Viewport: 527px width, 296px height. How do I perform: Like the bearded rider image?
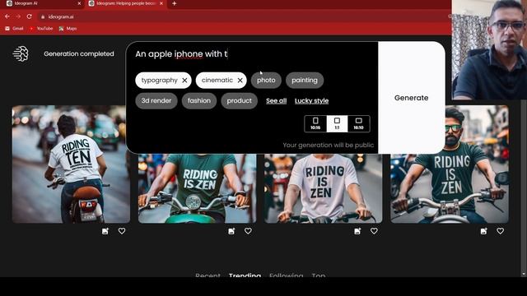tap(501, 231)
